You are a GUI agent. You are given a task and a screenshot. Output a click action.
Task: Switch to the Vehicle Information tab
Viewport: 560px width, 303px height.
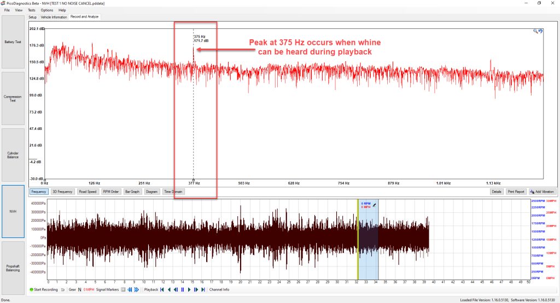pos(54,17)
